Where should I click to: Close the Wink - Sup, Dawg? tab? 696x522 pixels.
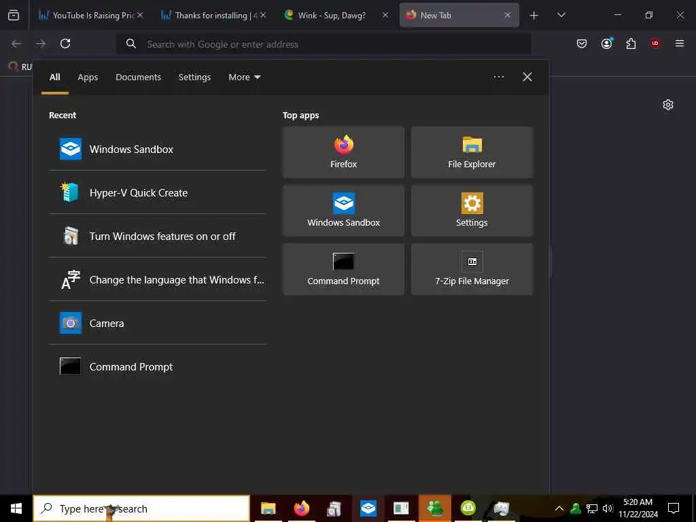[x=385, y=15]
